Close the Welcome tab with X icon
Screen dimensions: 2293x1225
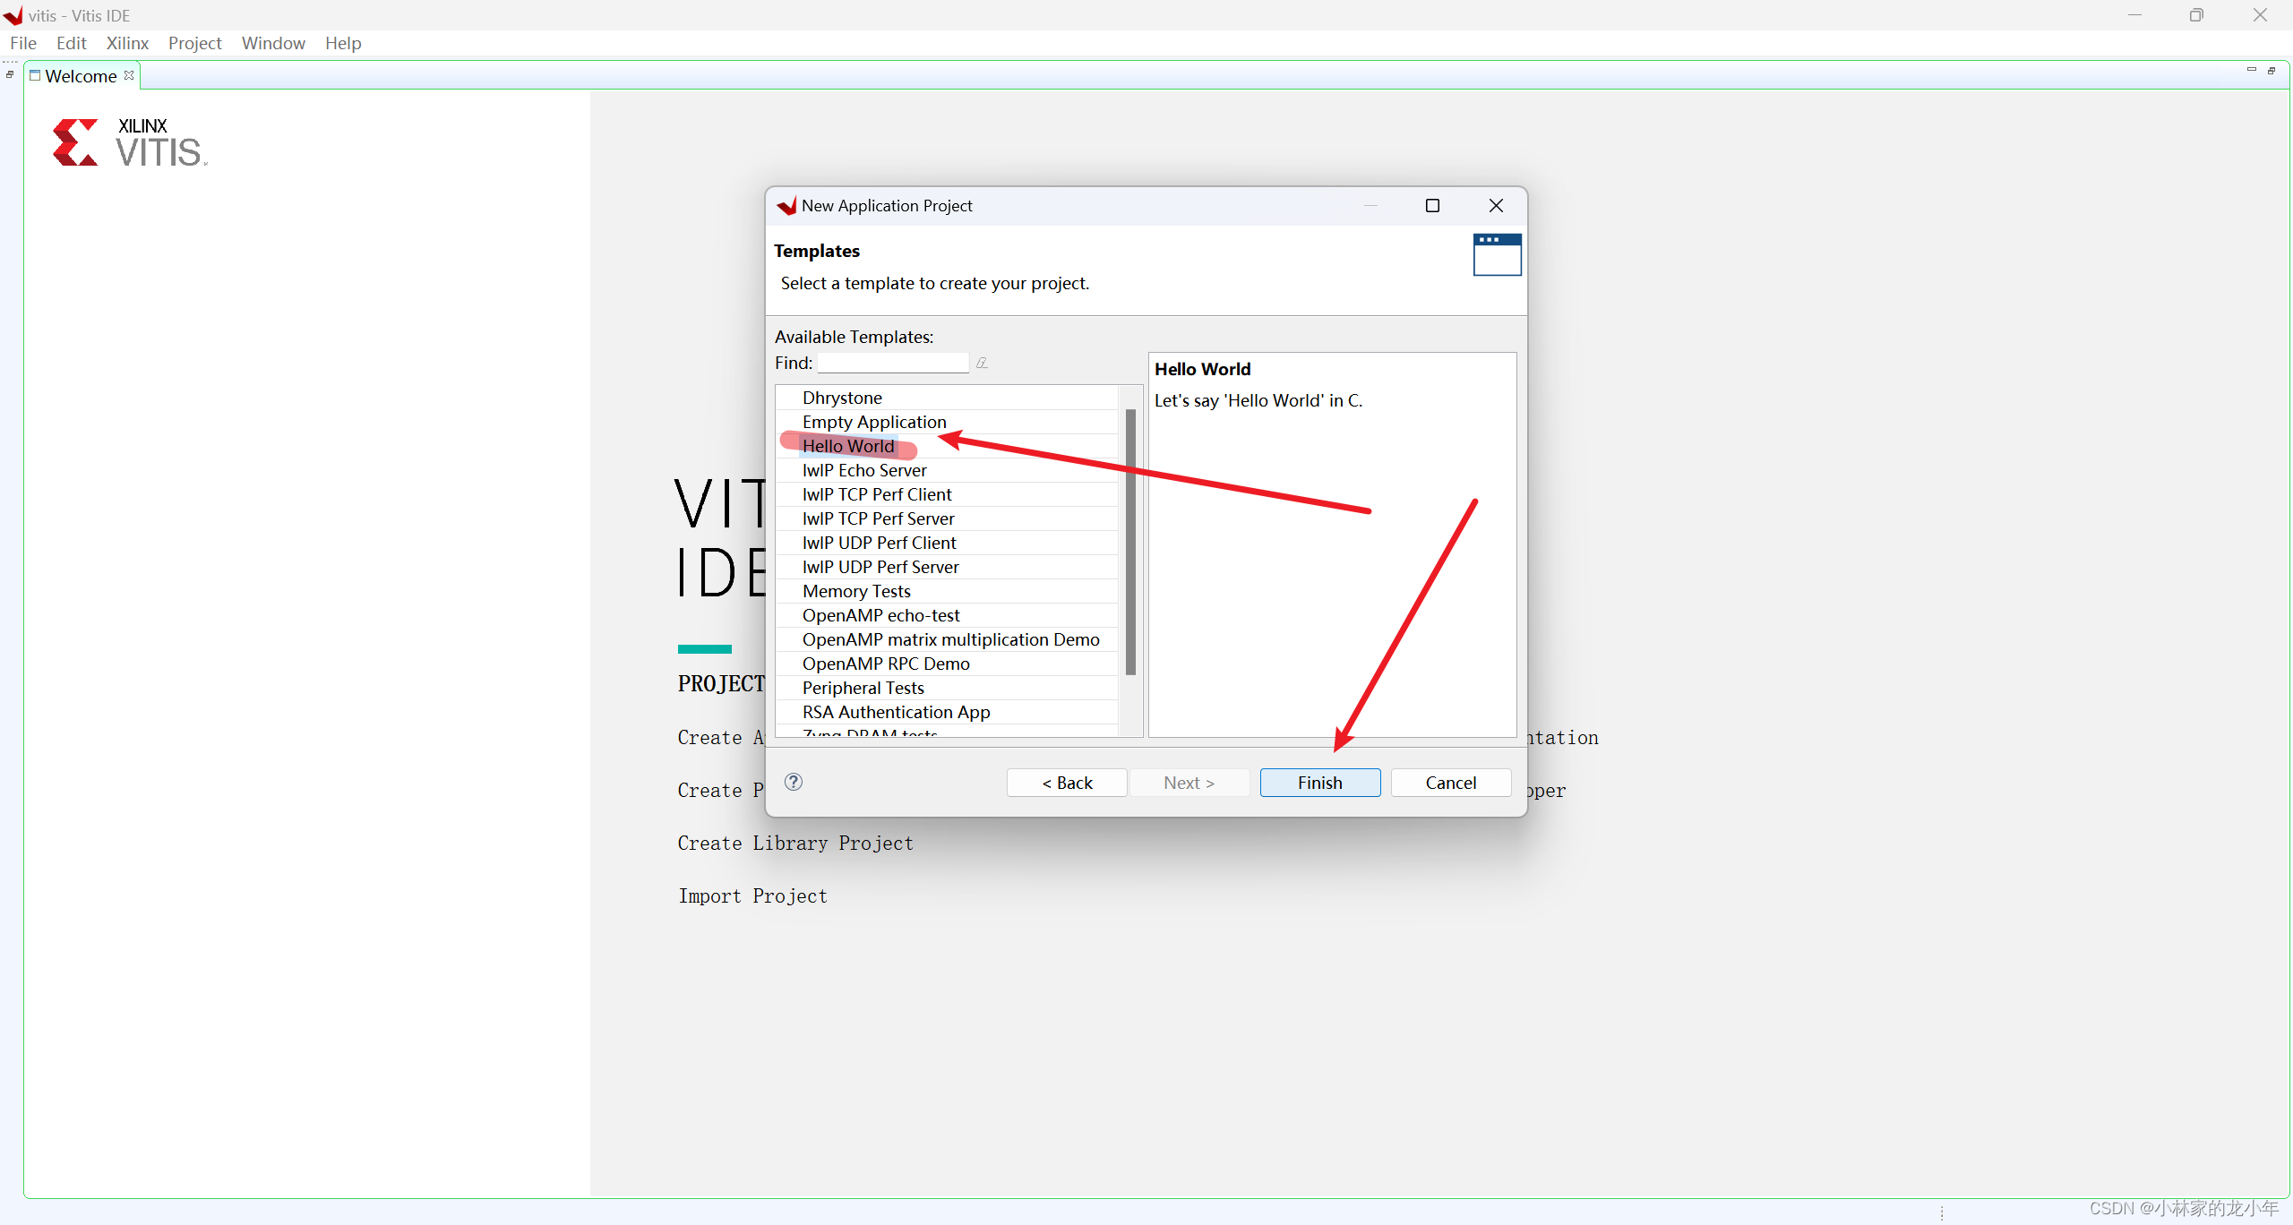(x=129, y=75)
